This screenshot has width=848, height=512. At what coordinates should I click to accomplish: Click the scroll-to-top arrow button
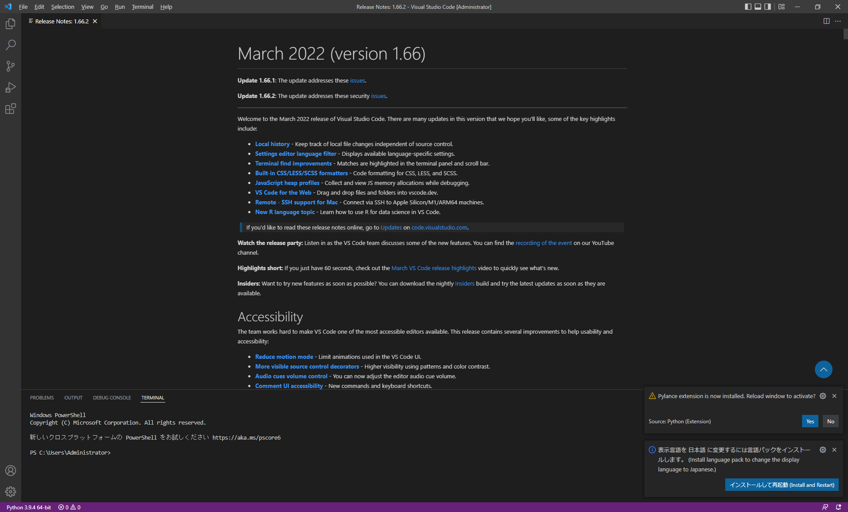pyautogui.click(x=823, y=369)
